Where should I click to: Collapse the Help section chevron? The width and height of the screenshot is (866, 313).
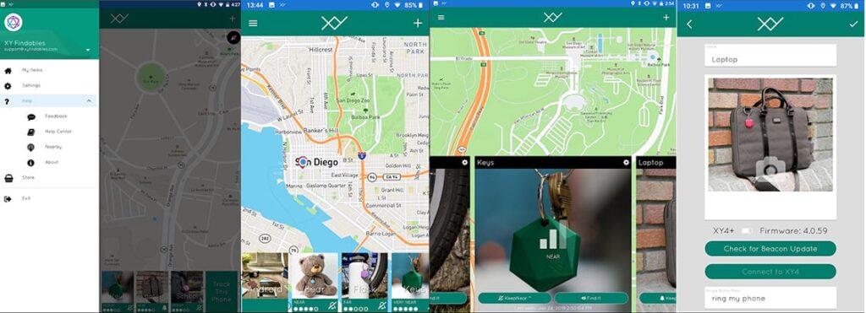[89, 101]
